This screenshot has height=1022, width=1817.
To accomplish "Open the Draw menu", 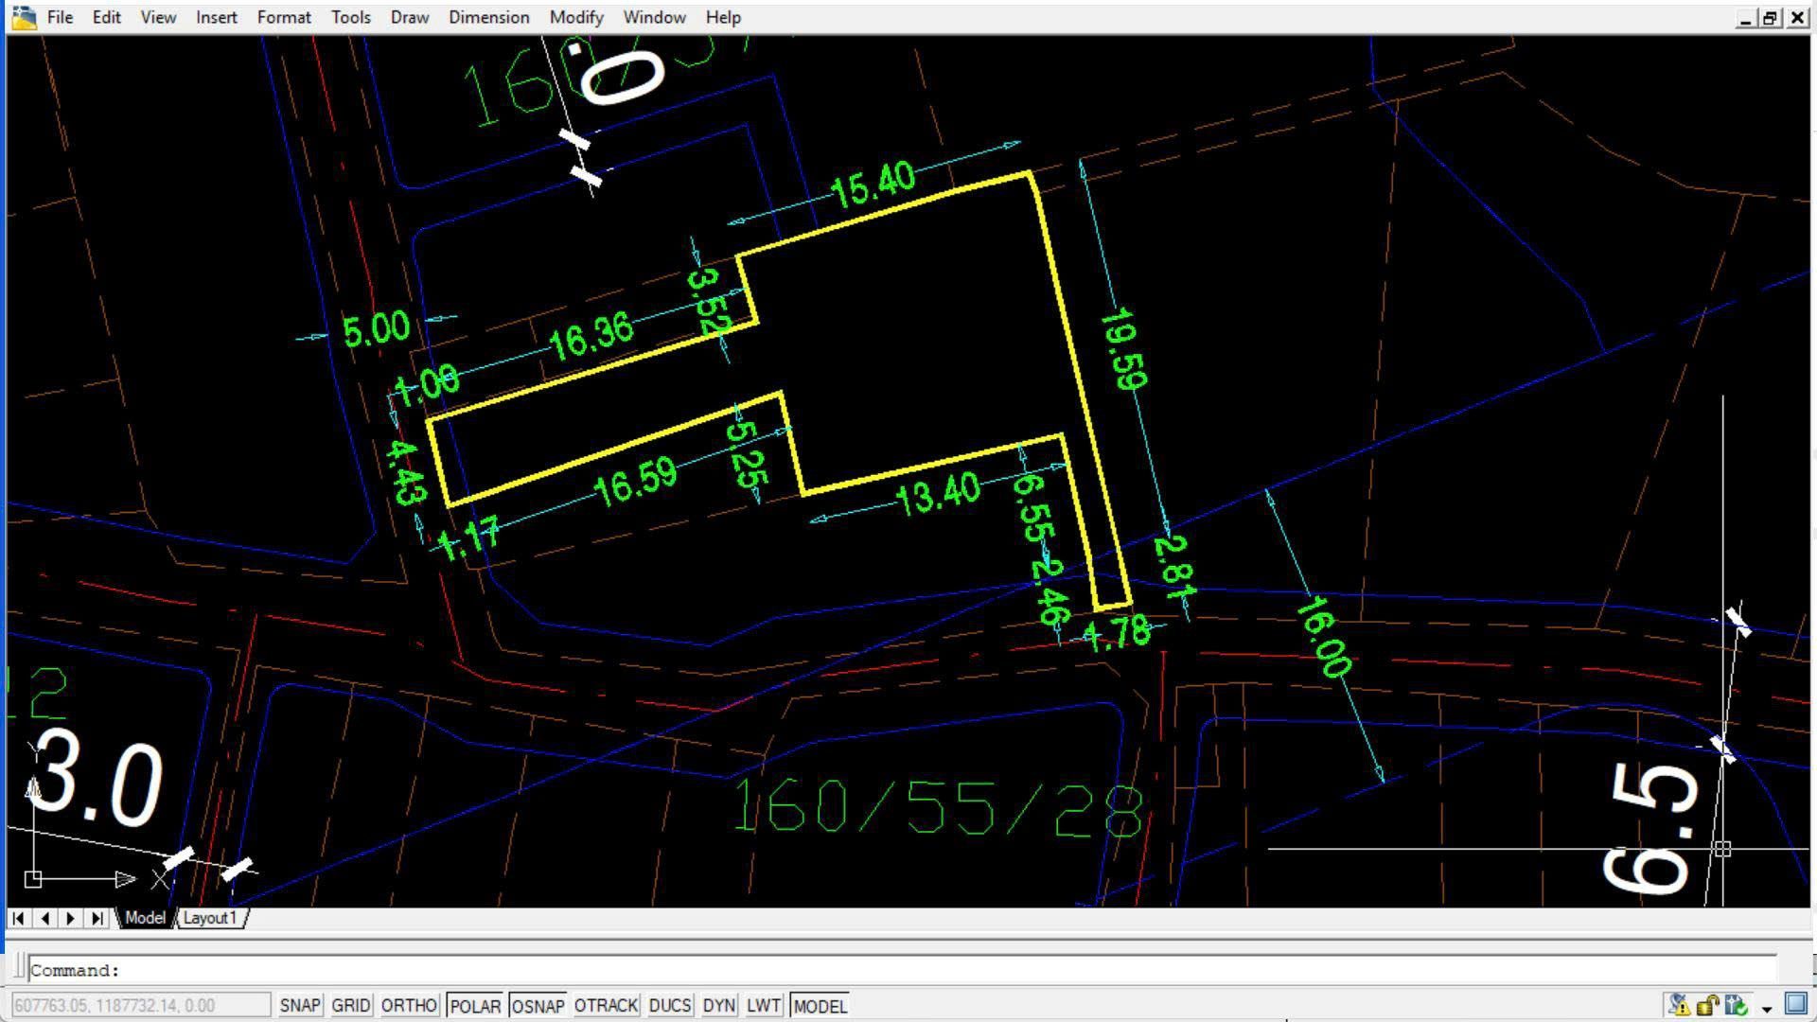I will (410, 17).
